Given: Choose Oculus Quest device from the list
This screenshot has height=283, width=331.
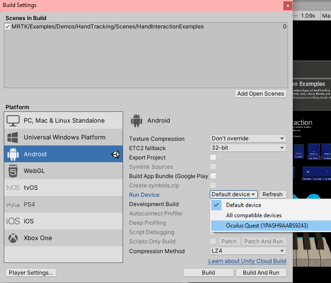Looking at the screenshot, I should point(267,226).
